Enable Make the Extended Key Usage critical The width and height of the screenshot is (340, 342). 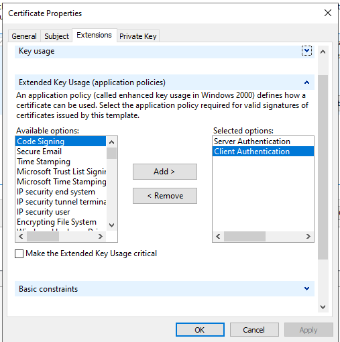point(19,253)
